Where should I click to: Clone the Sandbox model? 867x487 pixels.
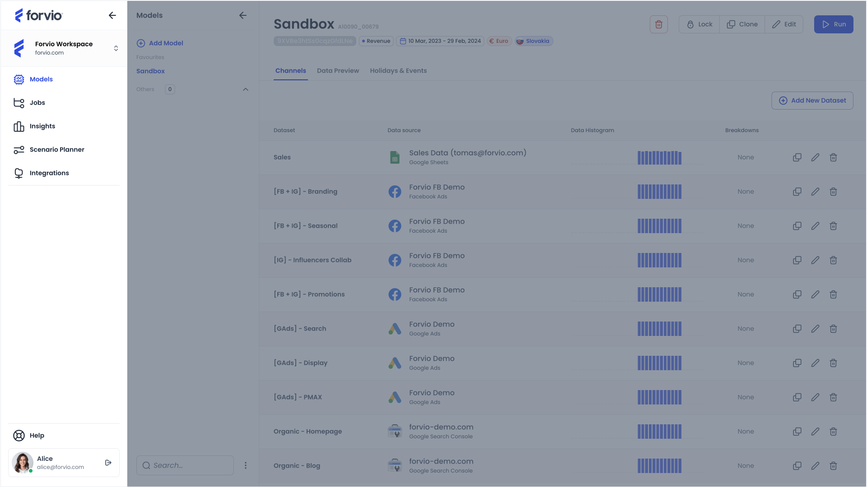pyautogui.click(x=742, y=24)
